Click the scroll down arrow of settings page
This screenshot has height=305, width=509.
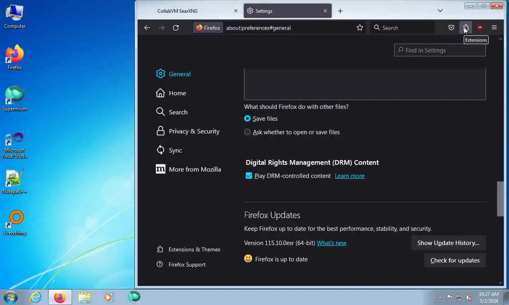pyautogui.click(x=500, y=283)
